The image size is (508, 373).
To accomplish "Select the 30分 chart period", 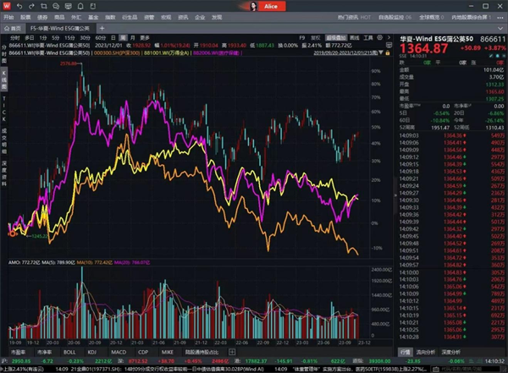I will pyautogui.click(x=85, y=38).
